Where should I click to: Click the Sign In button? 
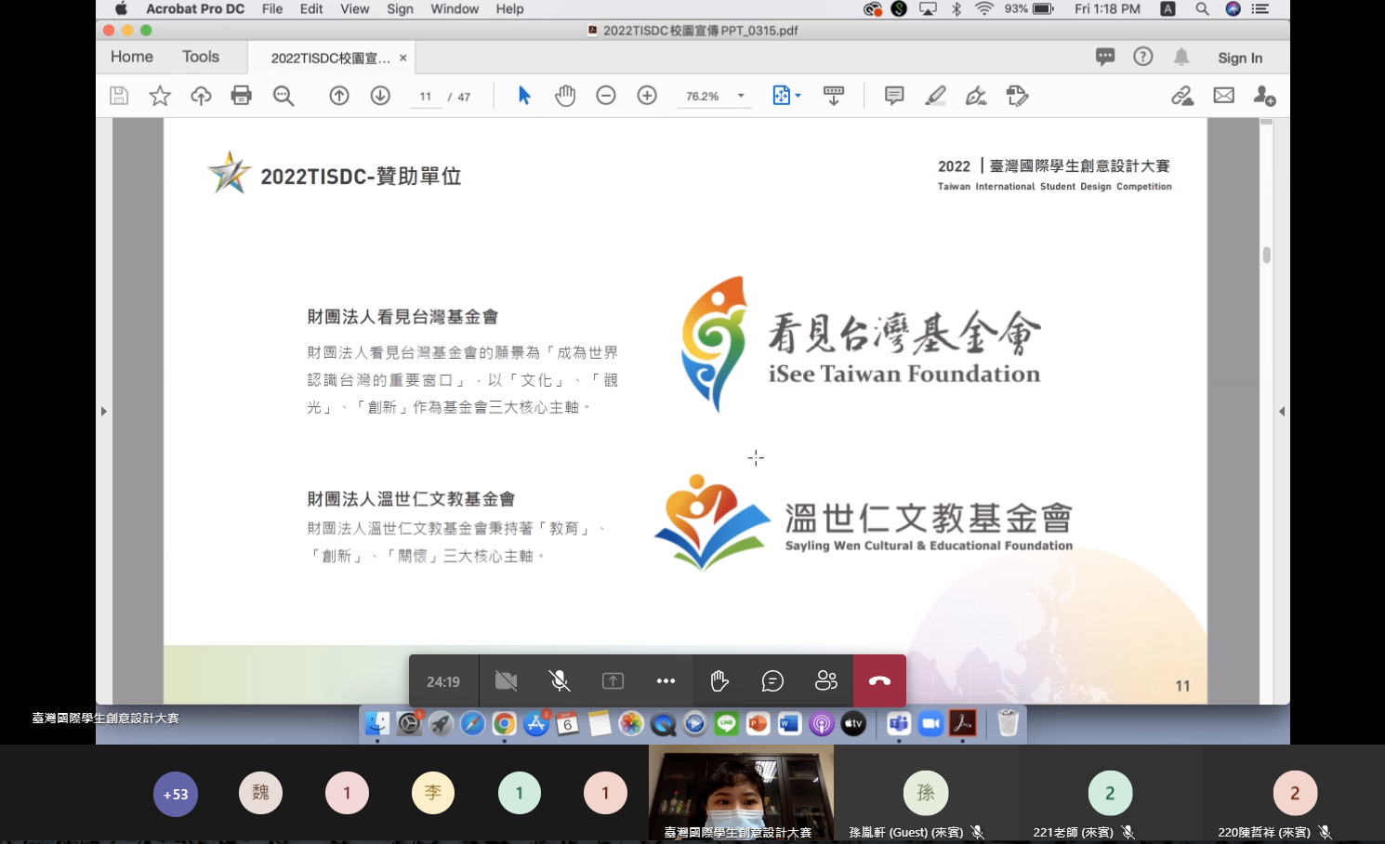pyautogui.click(x=1240, y=58)
